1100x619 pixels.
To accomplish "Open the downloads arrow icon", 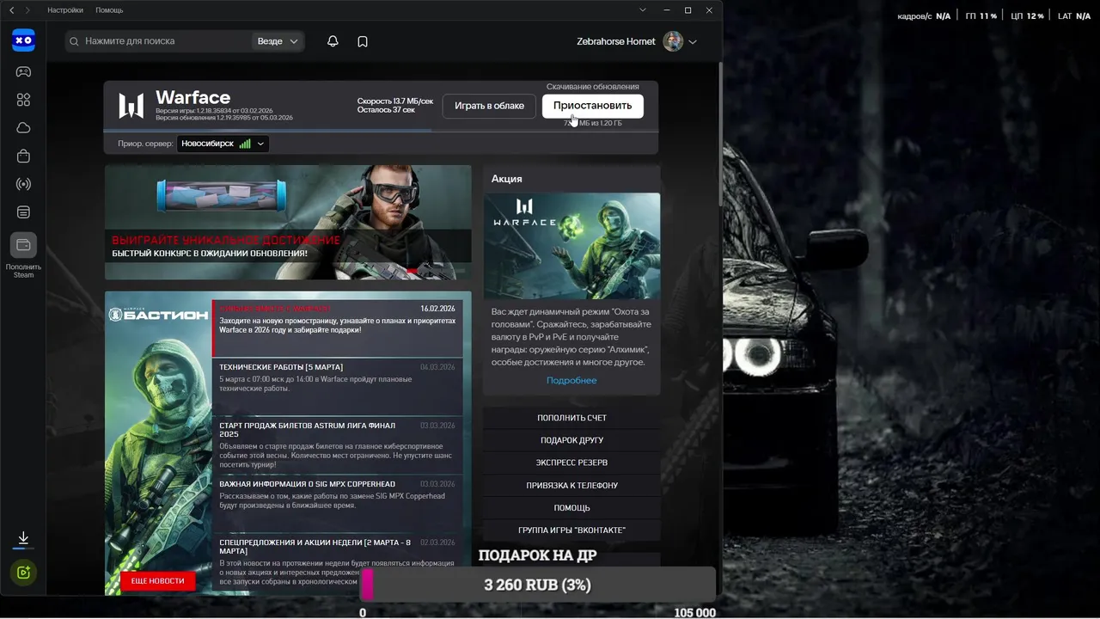I will (x=23, y=538).
